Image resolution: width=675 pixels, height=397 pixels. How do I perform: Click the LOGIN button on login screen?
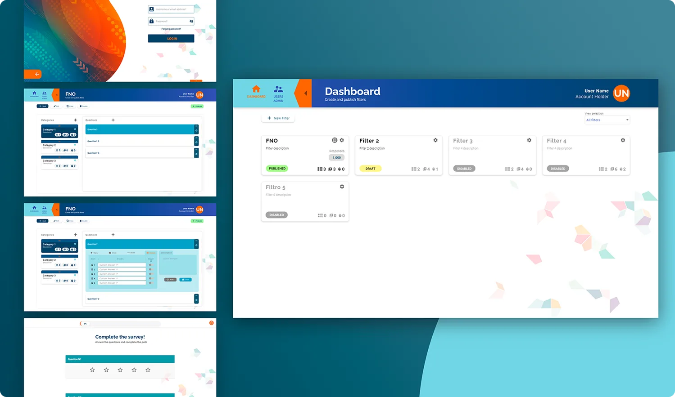[x=171, y=39]
